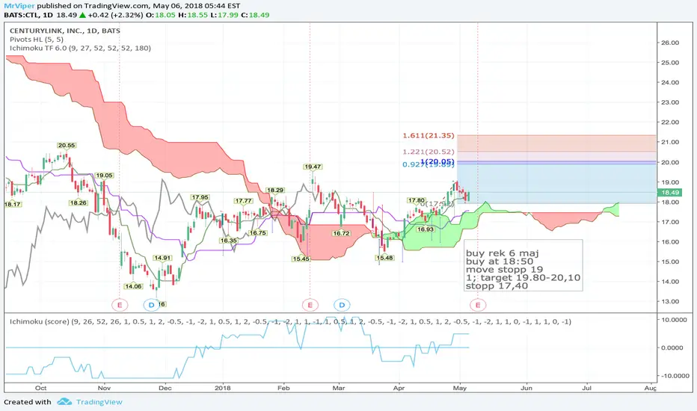This screenshot has width=697, height=411.
Task: Click the 20.55 pivot high label
Action: coord(67,145)
